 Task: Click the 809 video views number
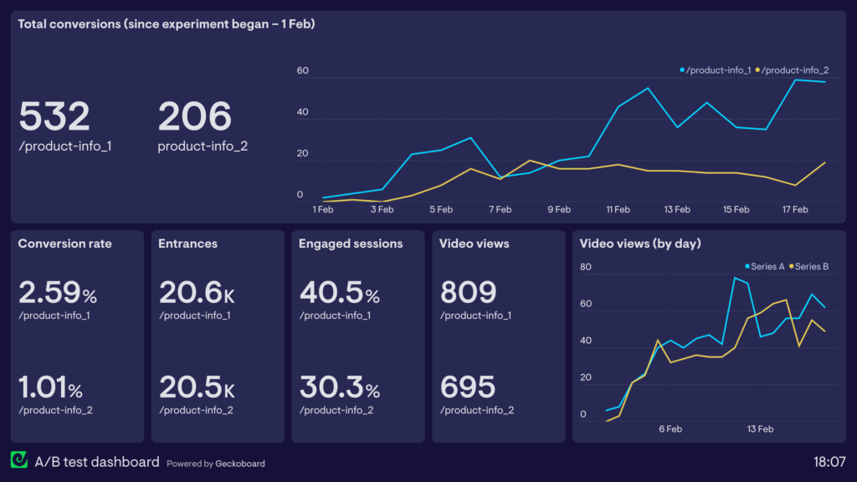coord(468,292)
